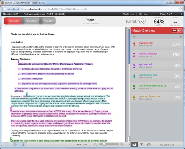
Task: Click the page icon beside submit.ac.uk
Action: (5, 9)
